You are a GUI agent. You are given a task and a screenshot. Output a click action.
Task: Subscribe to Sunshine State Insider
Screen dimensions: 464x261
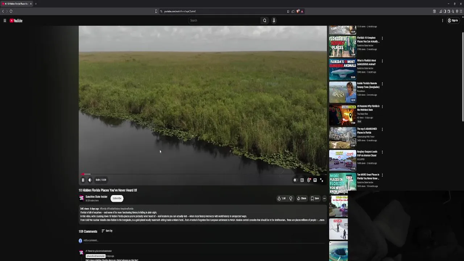117,198
